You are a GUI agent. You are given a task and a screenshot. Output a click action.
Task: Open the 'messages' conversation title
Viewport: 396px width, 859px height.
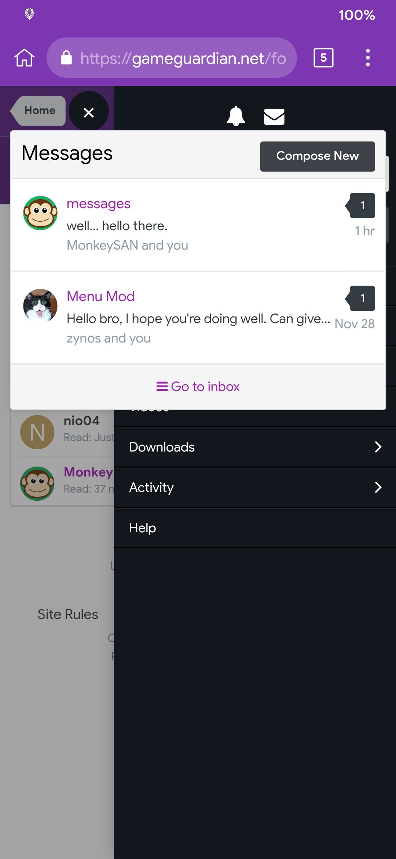pyautogui.click(x=99, y=203)
